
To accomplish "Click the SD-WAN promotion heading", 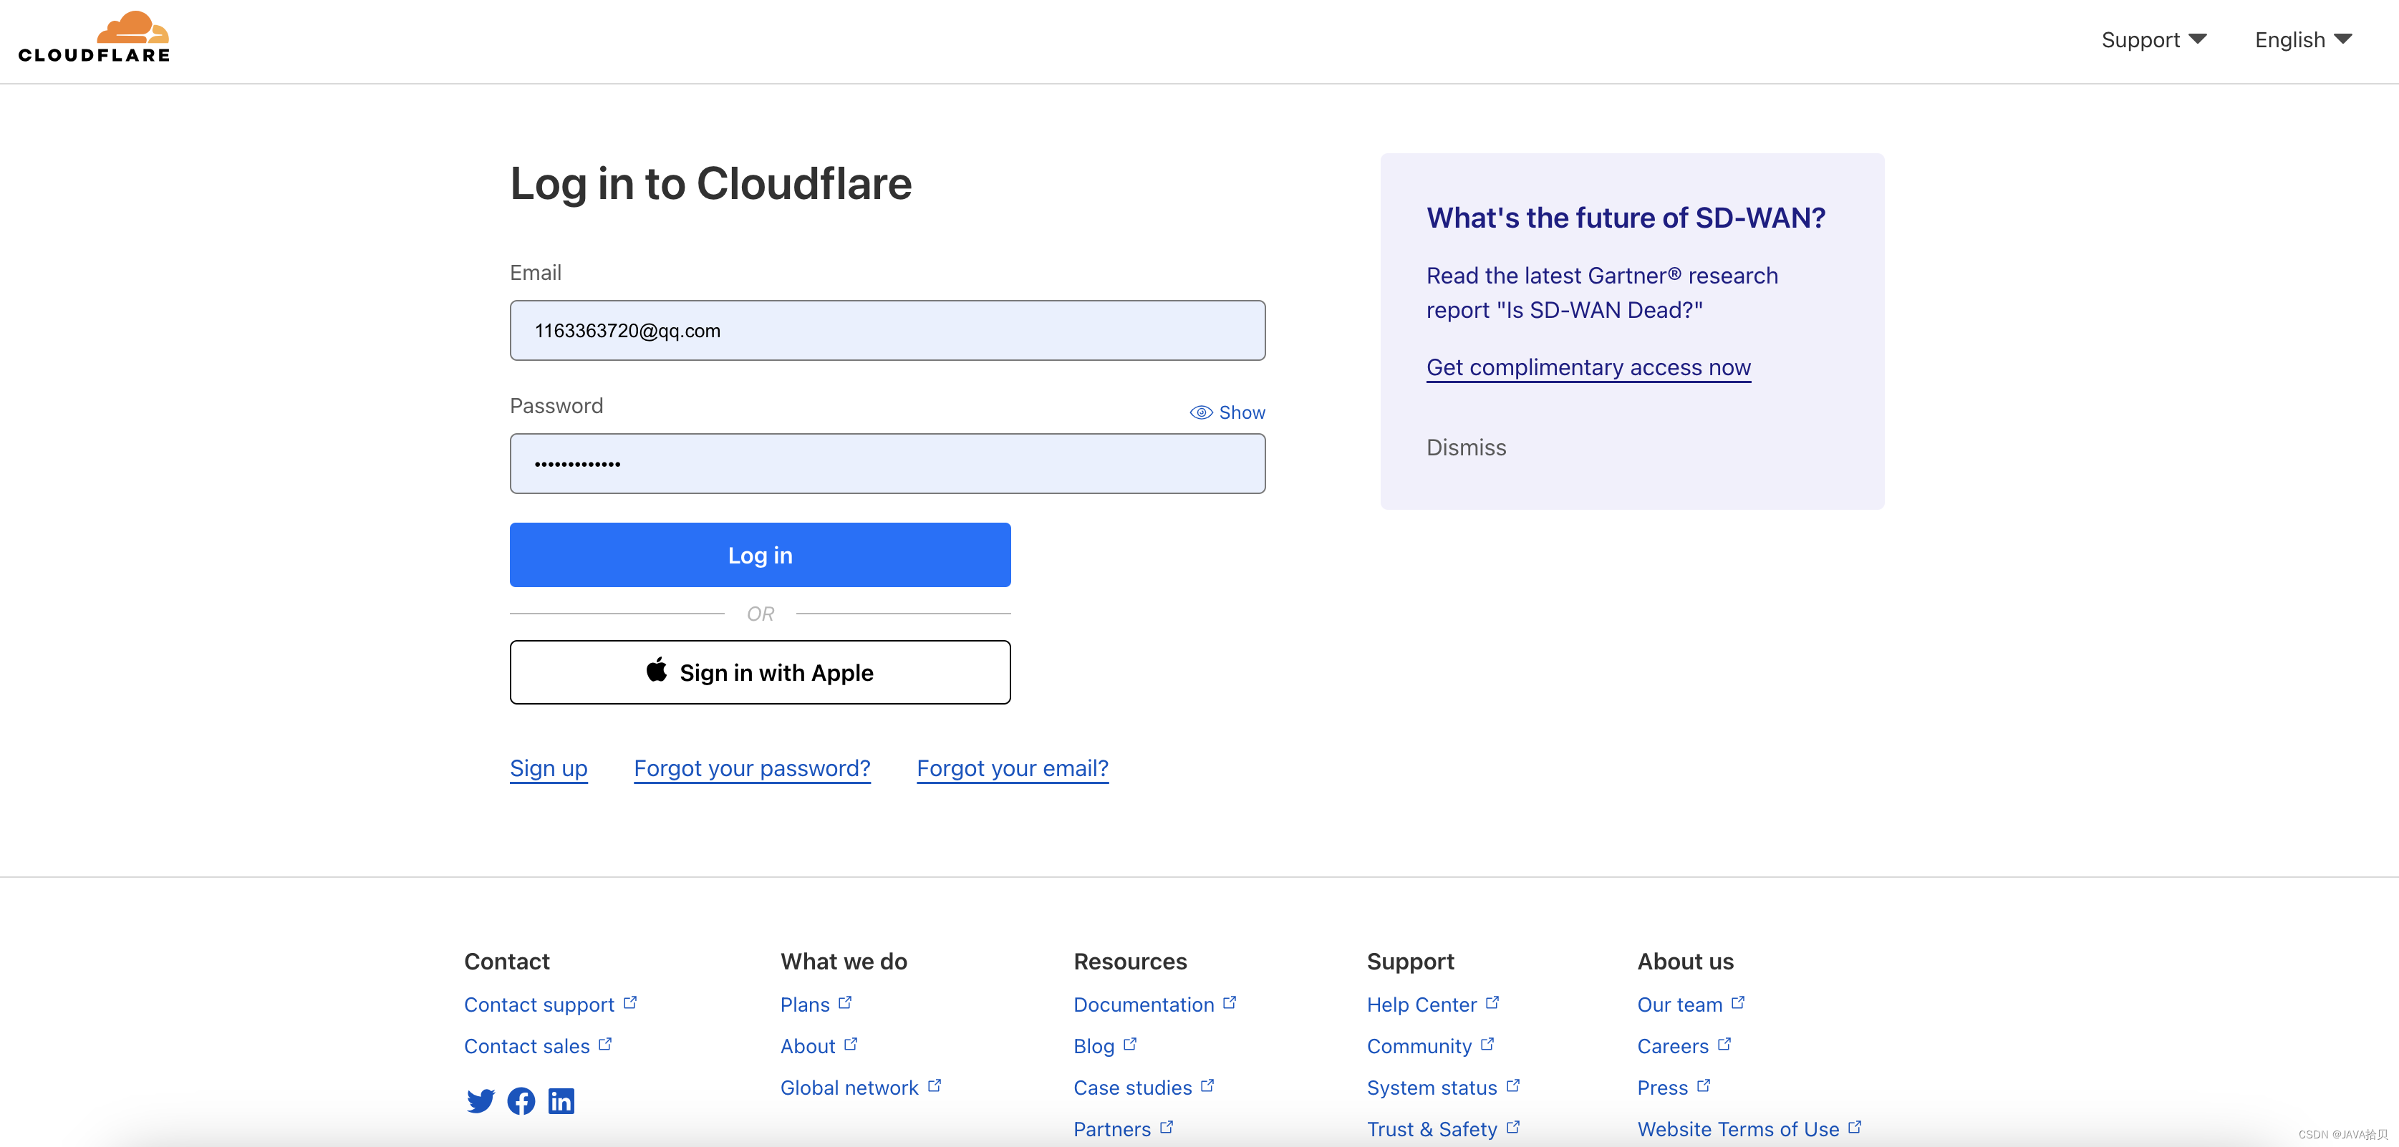I will (x=1626, y=218).
